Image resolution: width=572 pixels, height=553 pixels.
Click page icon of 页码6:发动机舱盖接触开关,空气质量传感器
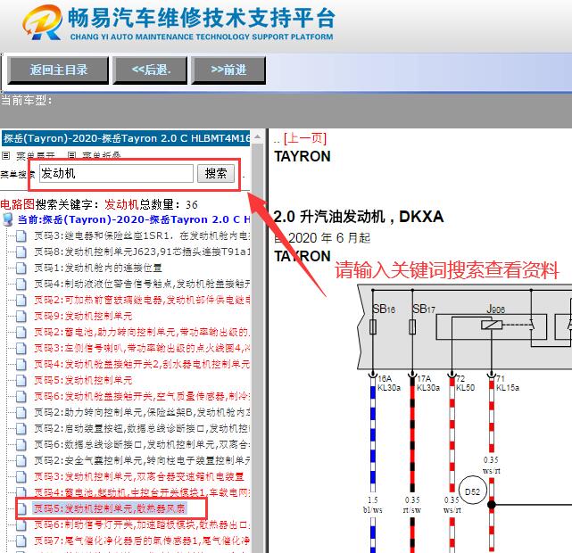(x=21, y=396)
